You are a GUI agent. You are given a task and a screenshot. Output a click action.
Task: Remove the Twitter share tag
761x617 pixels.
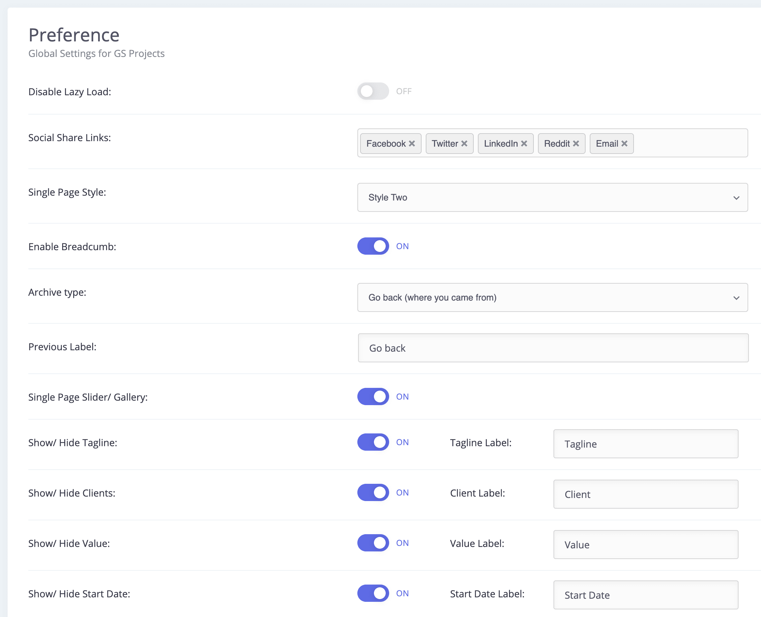coord(464,143)
